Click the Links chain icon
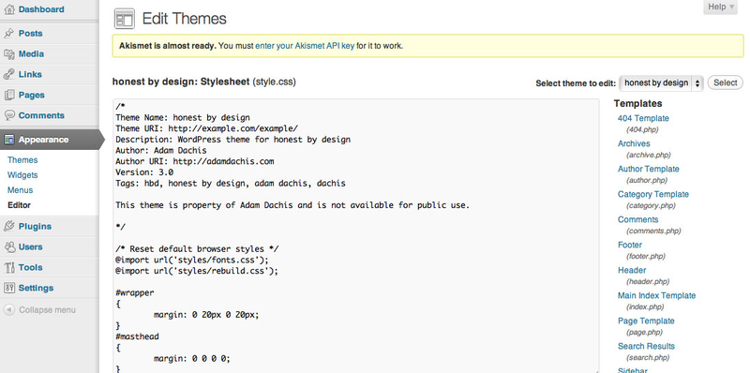This screenshot has width=750, height=373. pyautogui.click(x=9, y=75)
